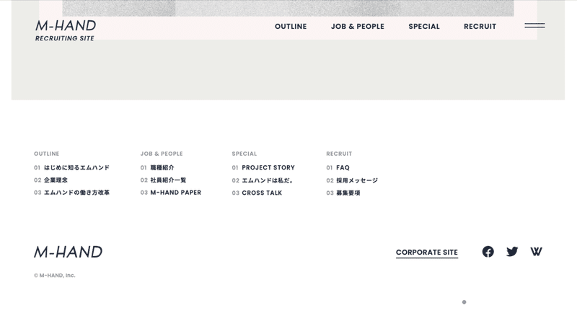Click the OUTLINE footer column heading

coord(47,154)
